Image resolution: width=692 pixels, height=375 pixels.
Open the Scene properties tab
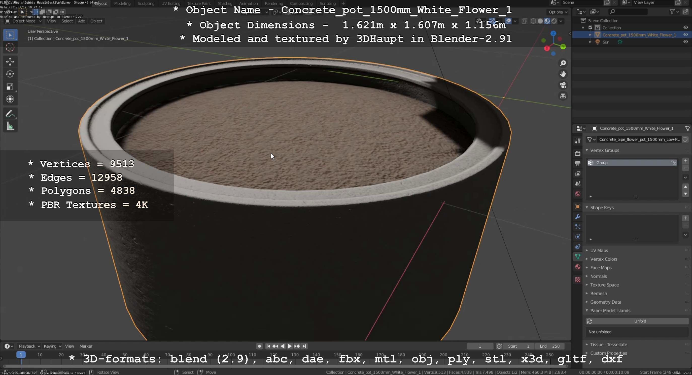pyautogui.click(x=578, y=184)
